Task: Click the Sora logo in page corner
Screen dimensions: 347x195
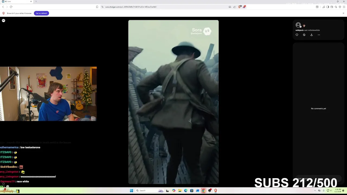Action: 4,20
